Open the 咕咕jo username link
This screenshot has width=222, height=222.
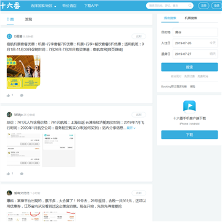pyautogui.click(x=18, y=115)
